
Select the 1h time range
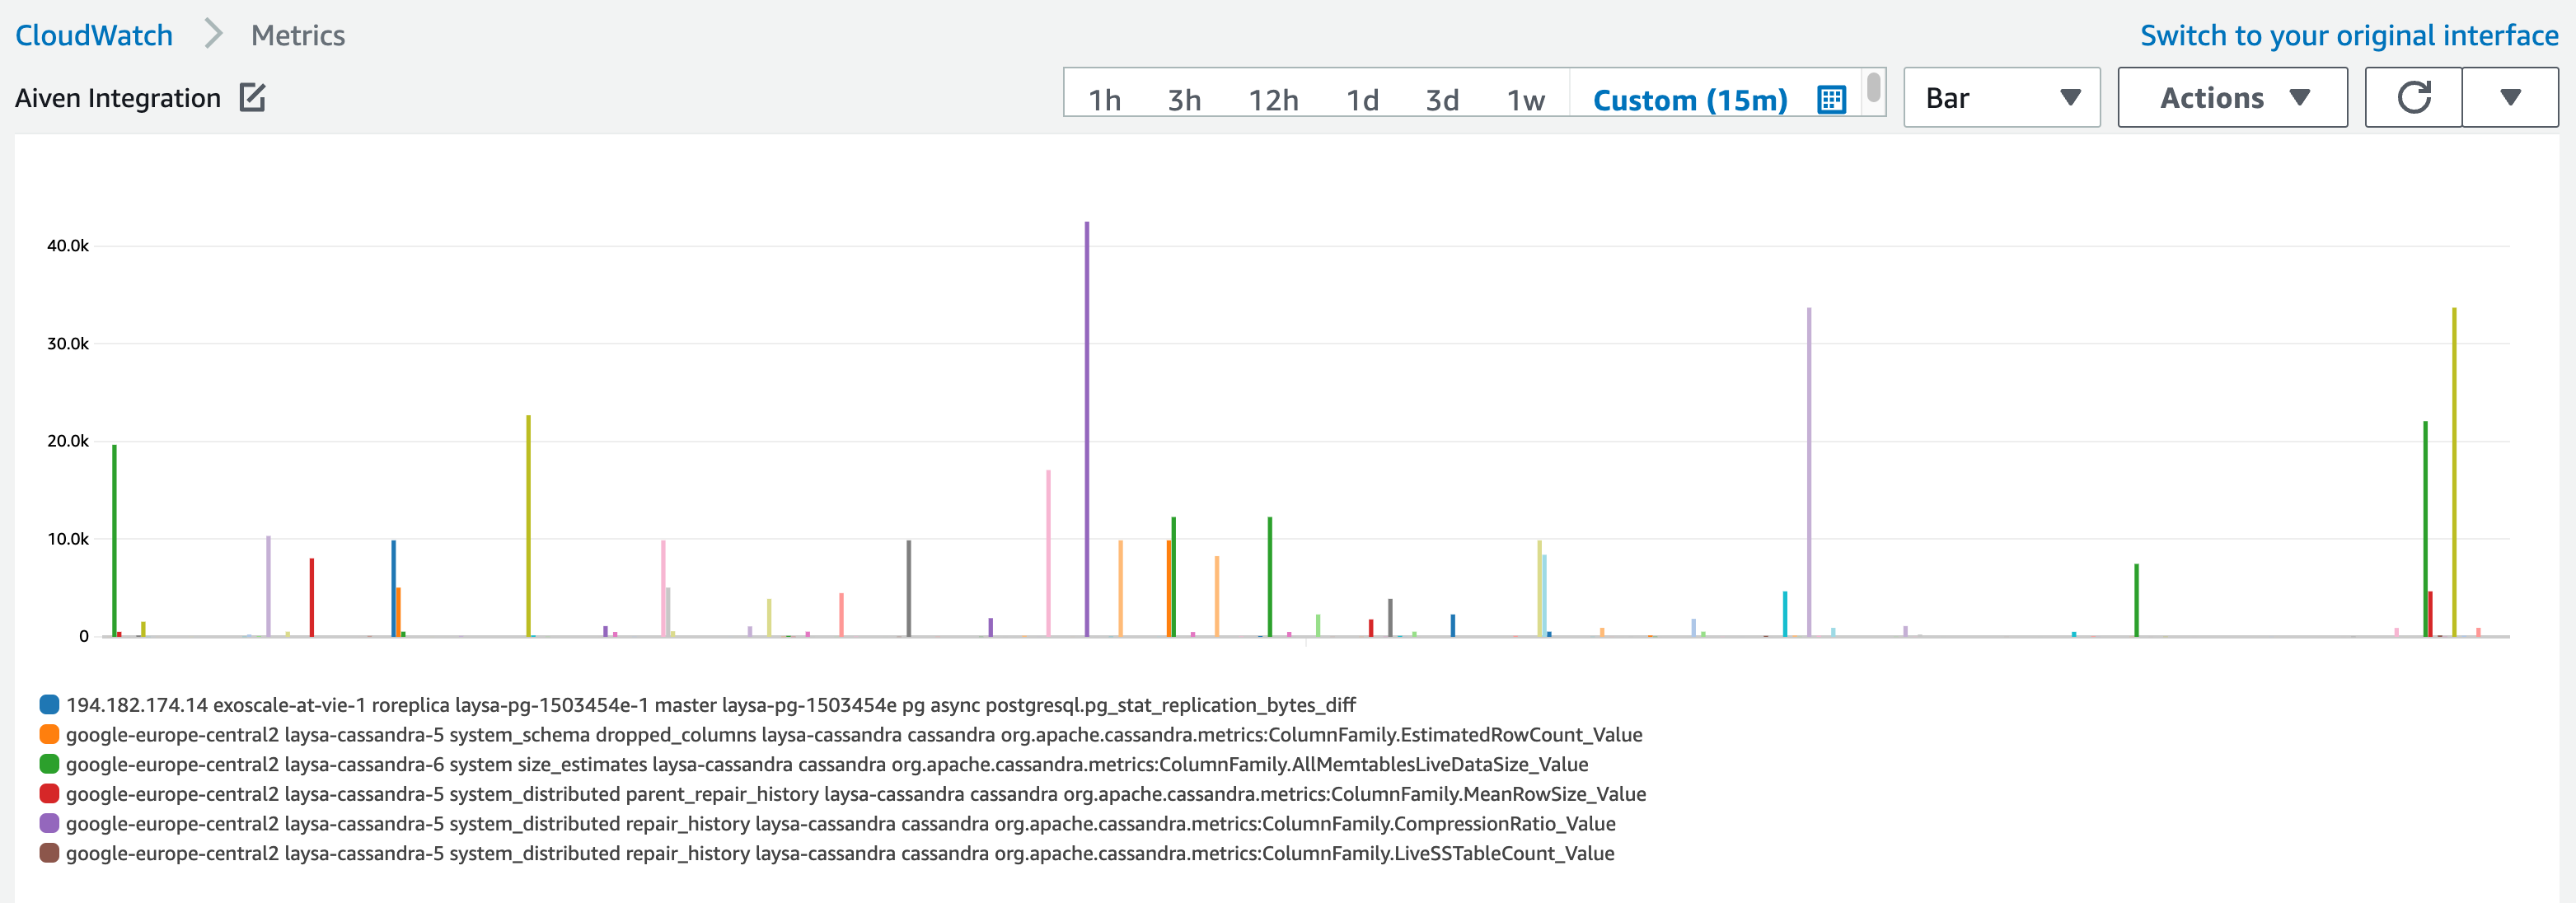pyautogui.click(x=1105, y=99)
